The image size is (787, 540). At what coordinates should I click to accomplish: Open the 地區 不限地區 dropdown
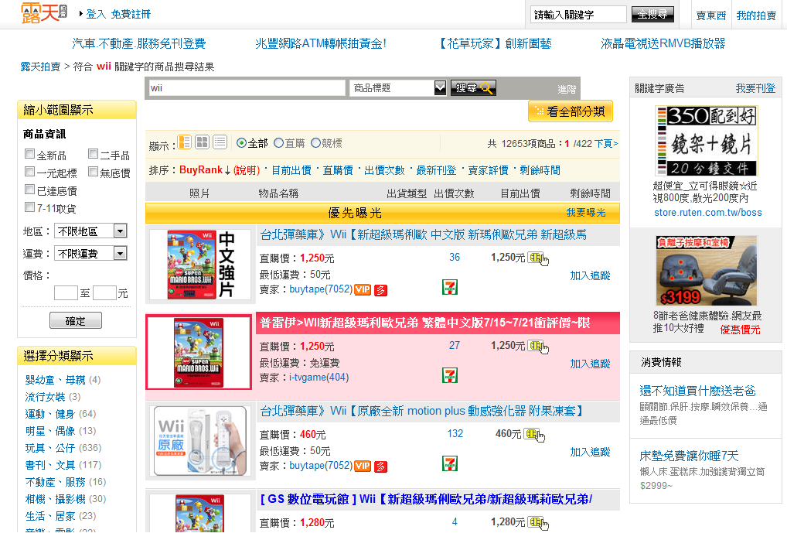(91, 231)
